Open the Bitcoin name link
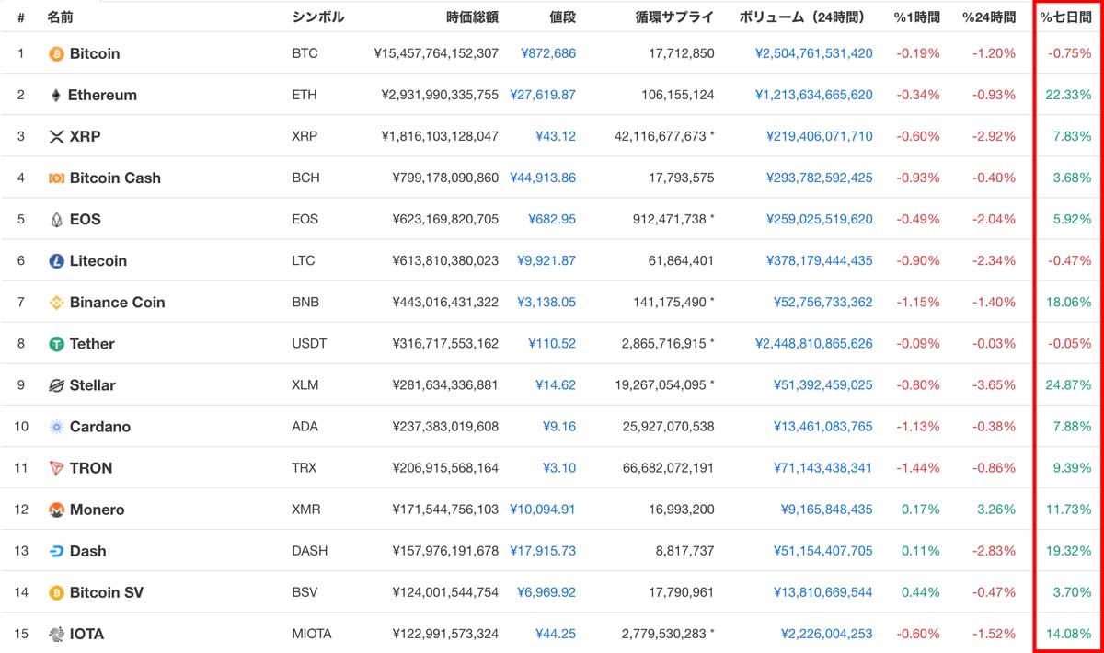This screenshot has width=1104, height=653. (x=95, y=53)
